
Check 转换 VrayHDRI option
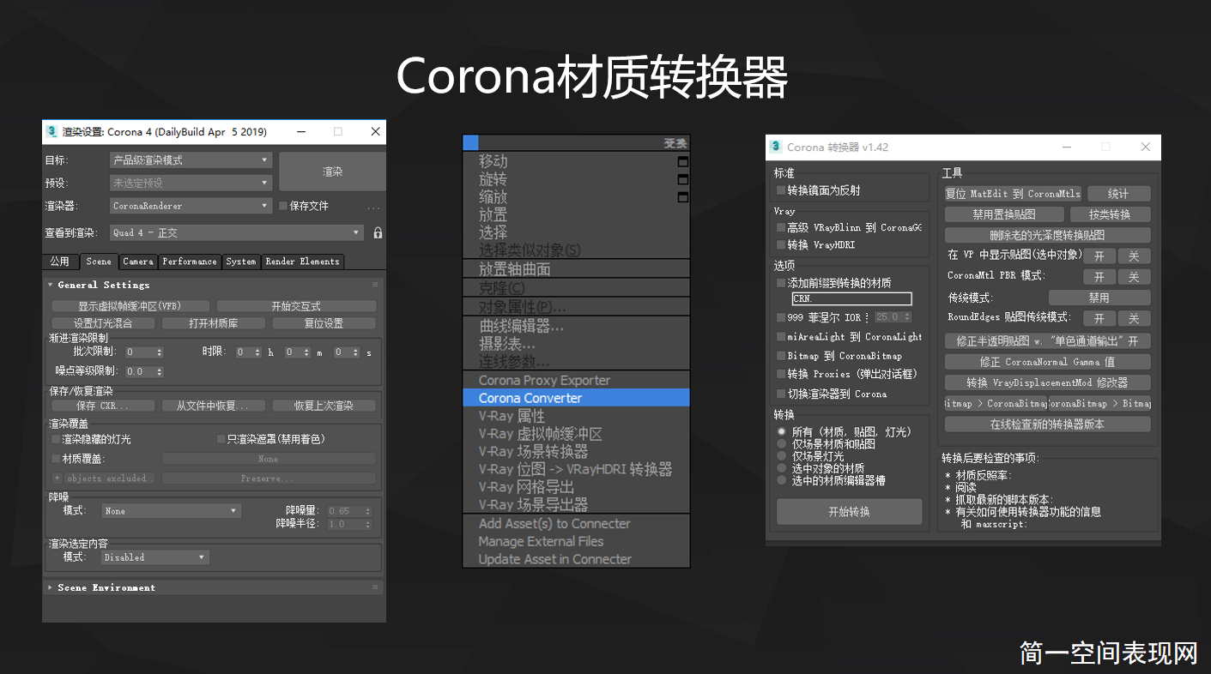(x=780, y=245)
